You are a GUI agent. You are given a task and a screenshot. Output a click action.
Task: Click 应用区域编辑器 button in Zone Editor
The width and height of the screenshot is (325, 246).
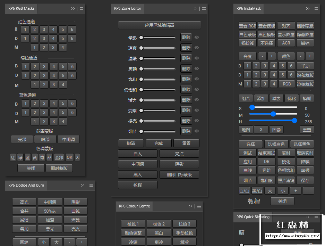click(x=160, y=25)
